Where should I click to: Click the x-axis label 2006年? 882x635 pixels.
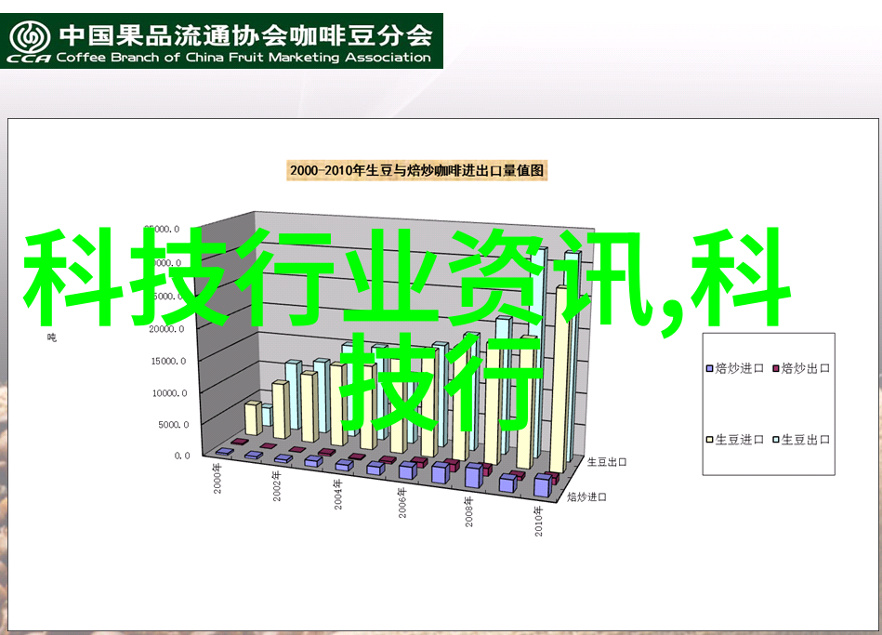402,503
